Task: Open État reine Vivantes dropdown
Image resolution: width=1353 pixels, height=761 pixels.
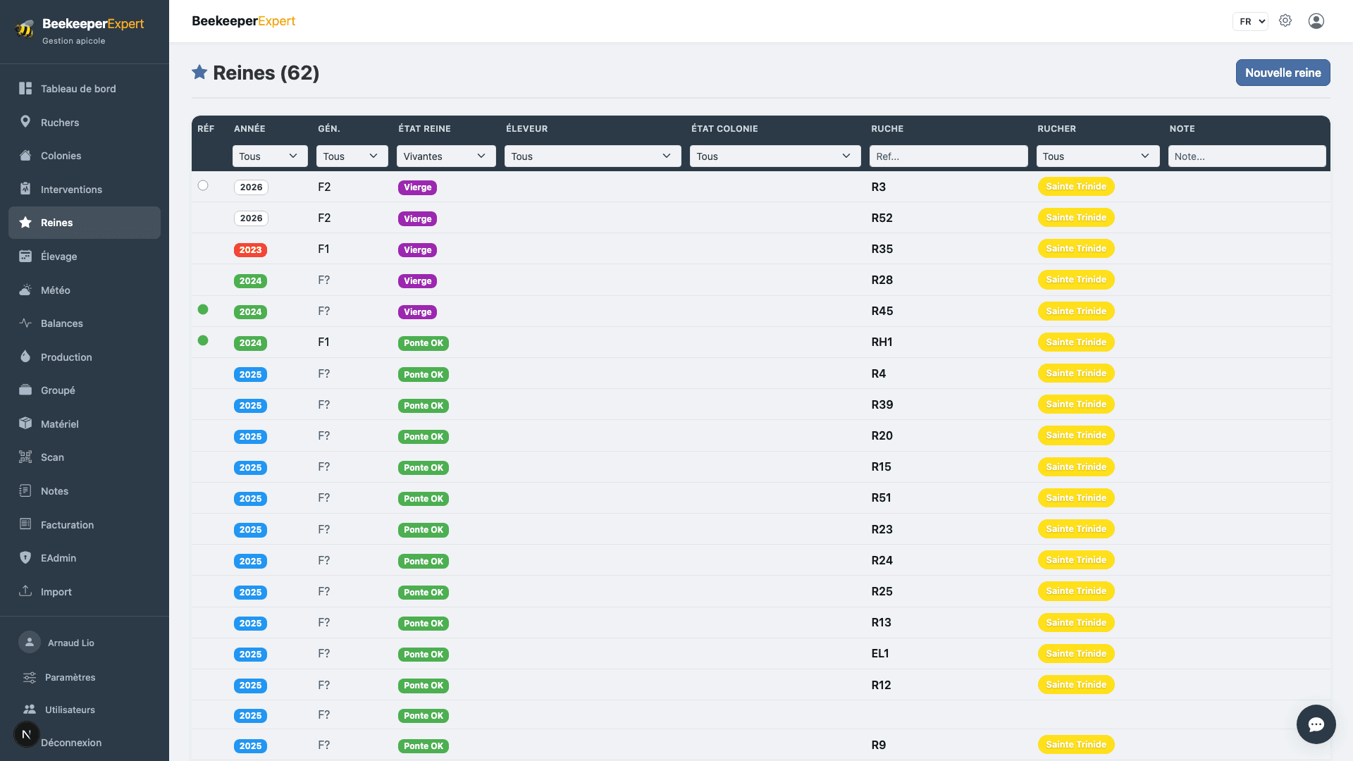Action: (x=446, y=156)
